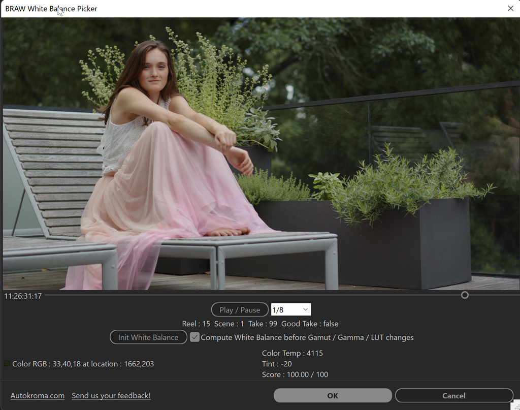Toggle the checkbox next to Color RGB readout
Image resolution: width=520 pixels, height=410 pixels.
(7, 363)
